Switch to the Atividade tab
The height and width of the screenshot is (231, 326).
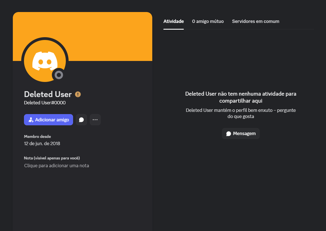(174, 21)
